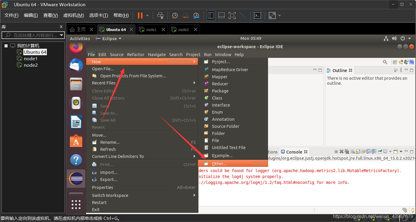Open the Refactor menu in Eclipse
416x222 pixels.
tap(136, 55)
